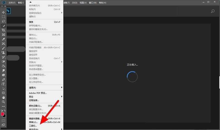Open the 文件(F) menu
Image resolution: width=220 pixels, height=130 pixels.
click(x=12, y=3)
